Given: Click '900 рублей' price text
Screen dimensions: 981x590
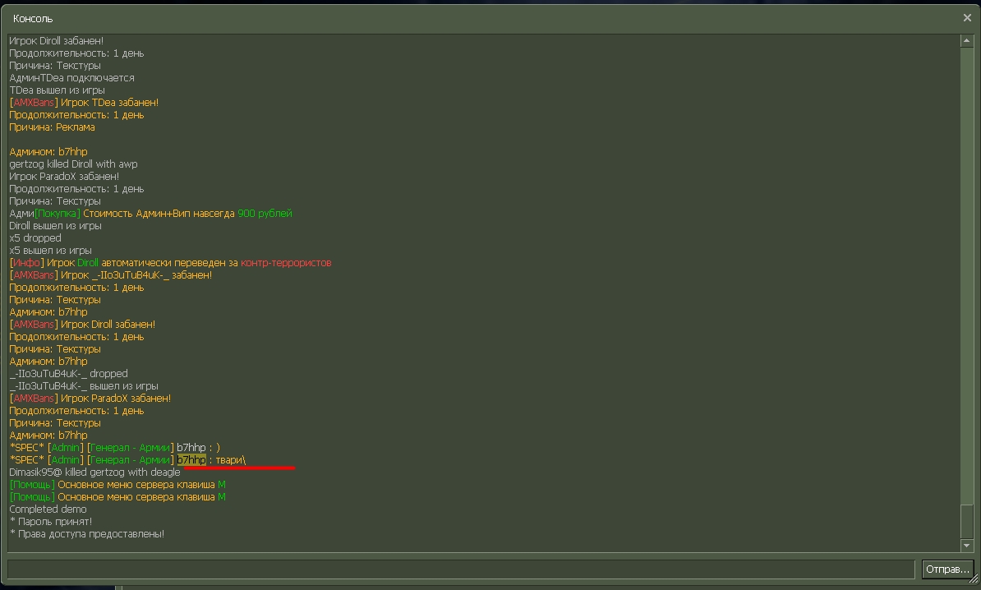Looking at the screenshot, I should pyautogui.click(x=265, y=214).
